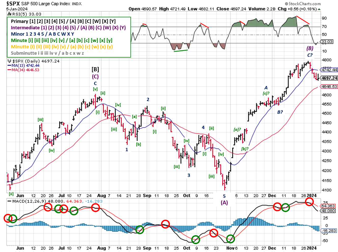Click the Open 4690.57 value
This screenshot has width=338, height=252.
coord(143,9)
